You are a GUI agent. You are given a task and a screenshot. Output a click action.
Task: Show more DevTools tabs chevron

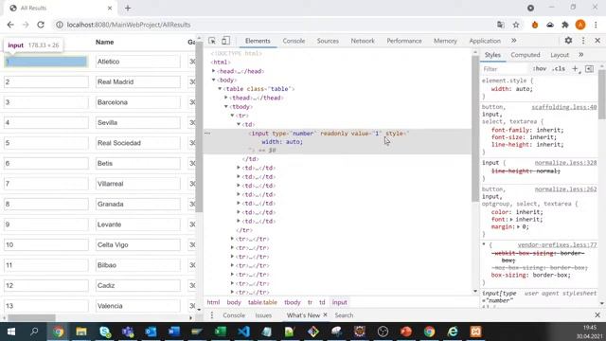pos(513,41)
